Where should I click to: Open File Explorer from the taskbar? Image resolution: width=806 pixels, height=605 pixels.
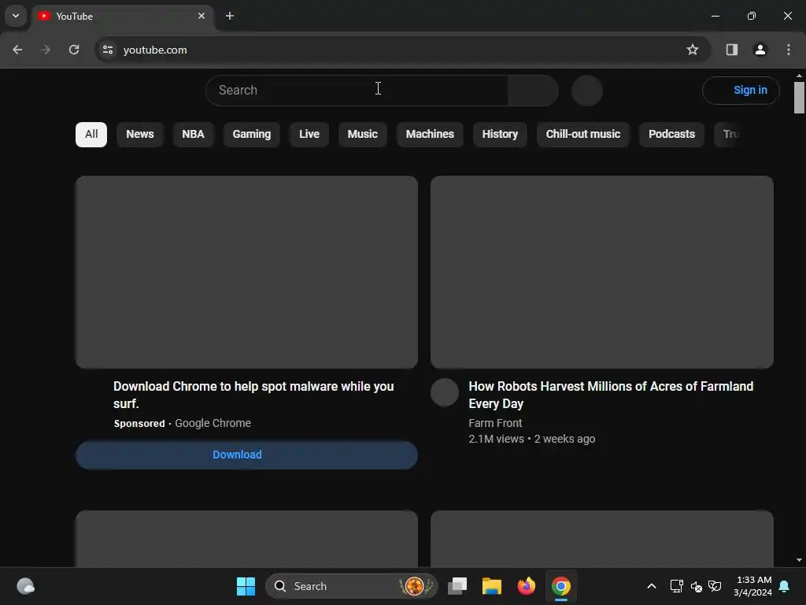pos(491,586)
